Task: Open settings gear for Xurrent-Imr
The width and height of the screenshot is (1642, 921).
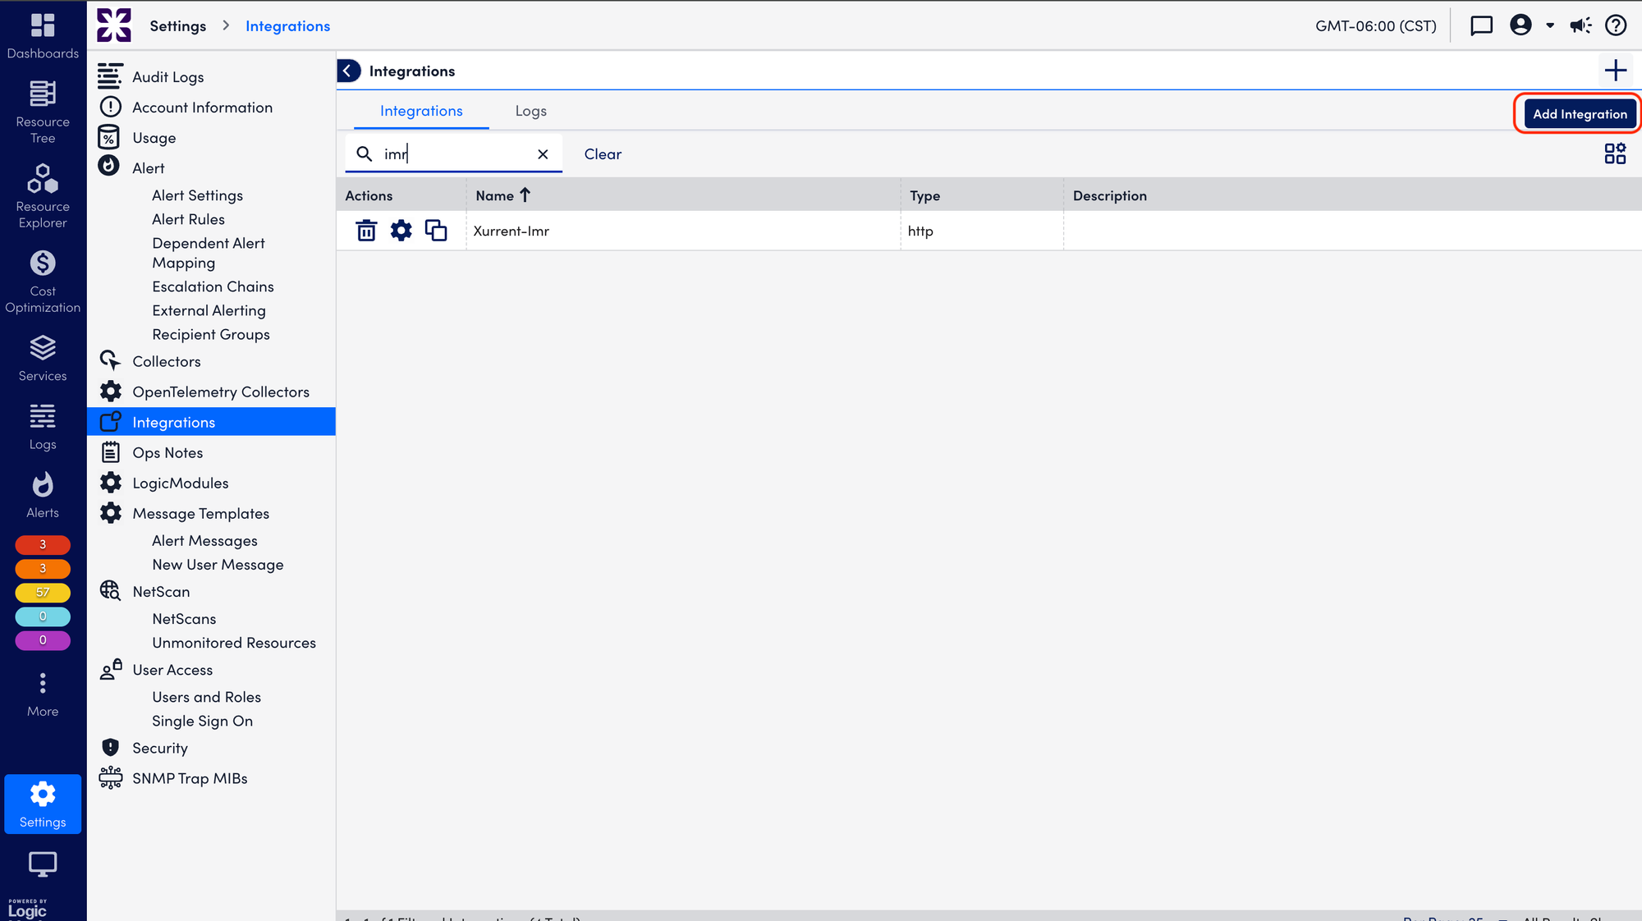Action: click(401, 231)
